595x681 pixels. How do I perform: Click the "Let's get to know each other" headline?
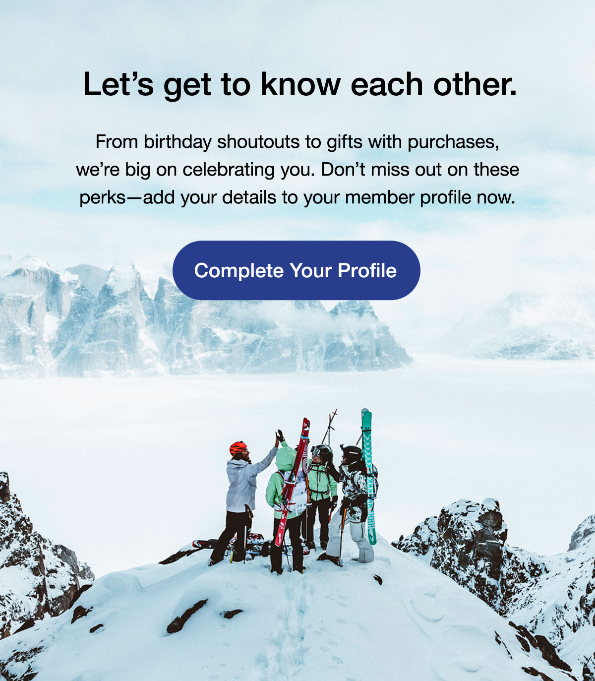tap(300, 84)
